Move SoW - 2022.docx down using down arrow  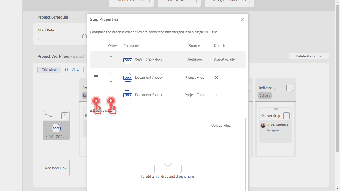pos(111,63)
